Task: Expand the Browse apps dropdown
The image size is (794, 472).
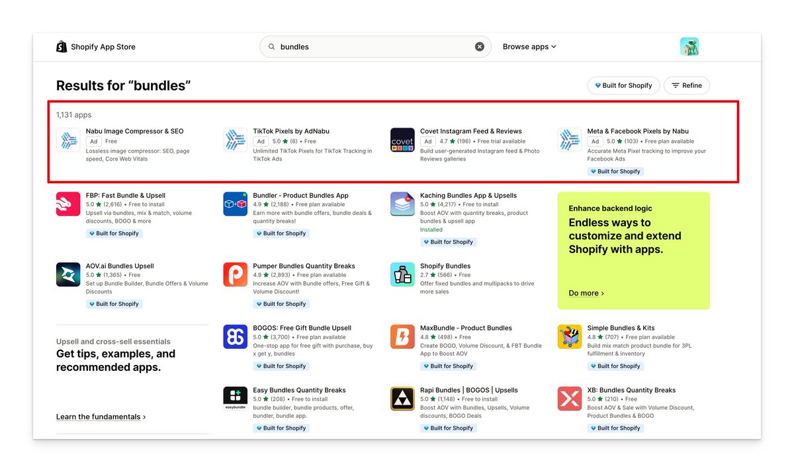Action: click(529, 47)
